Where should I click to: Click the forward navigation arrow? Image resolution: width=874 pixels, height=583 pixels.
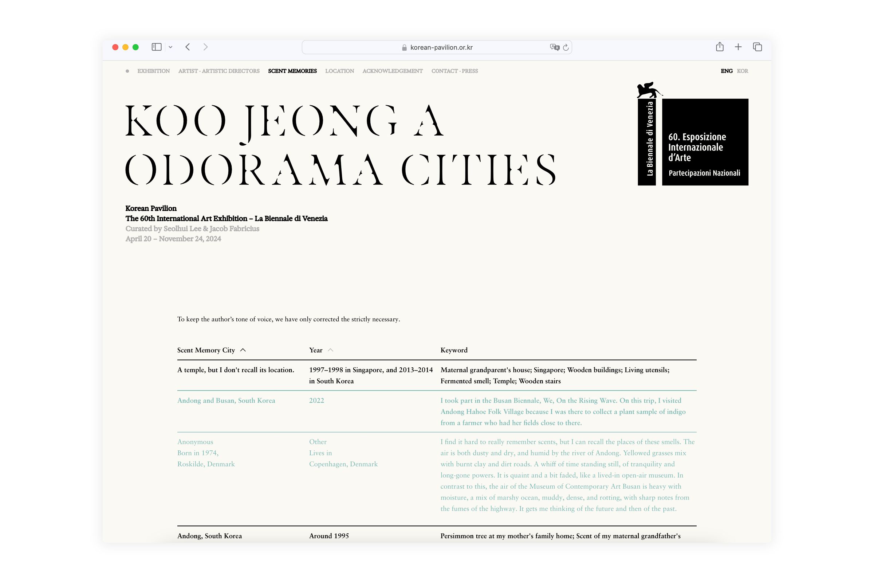[x=205, y=47]
